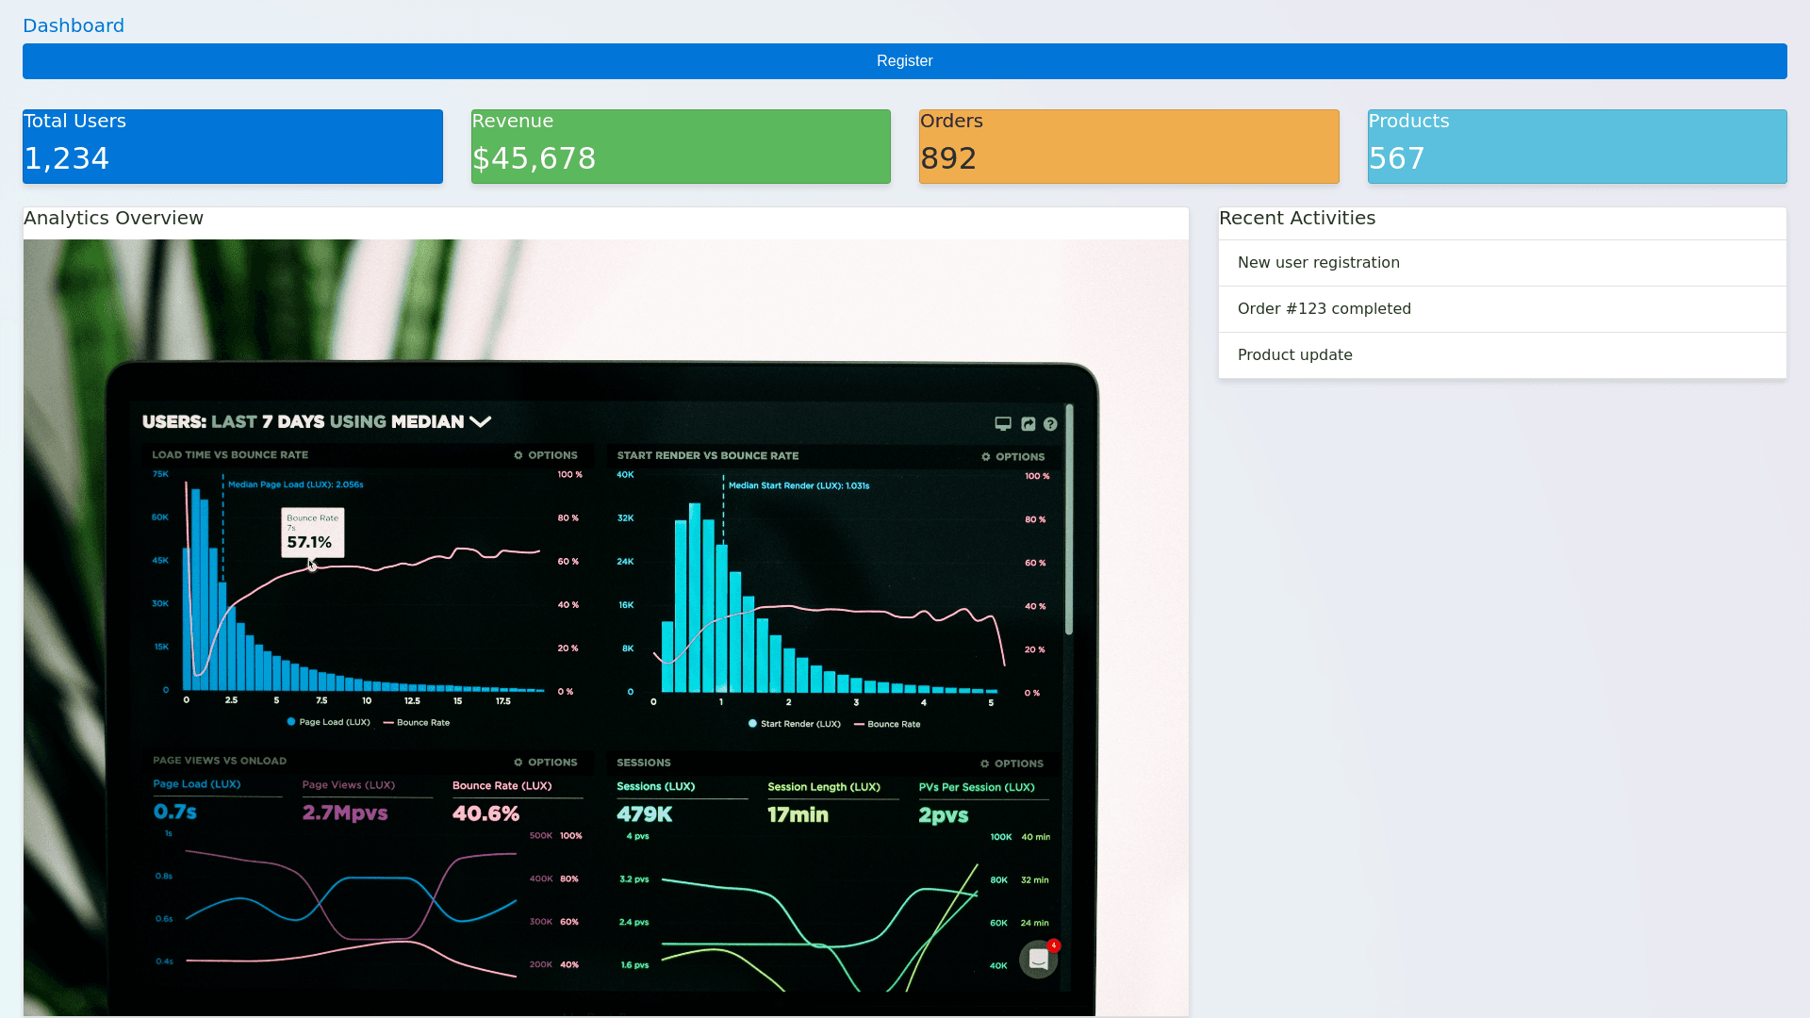Image resolution: width=1810 pixels, height=1018 pixels.
Task: Click the green Revenue stat card
Action: (680, 146)
